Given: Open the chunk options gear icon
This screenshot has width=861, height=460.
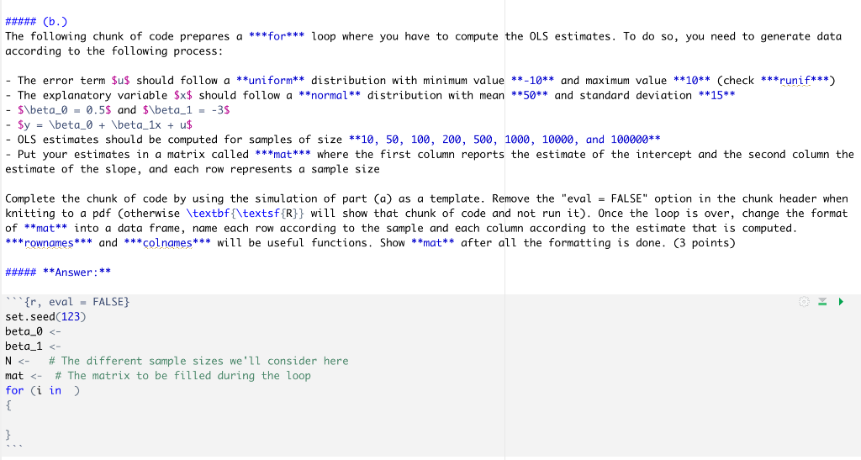Looking at the screenshot, I should click(804, 301).
